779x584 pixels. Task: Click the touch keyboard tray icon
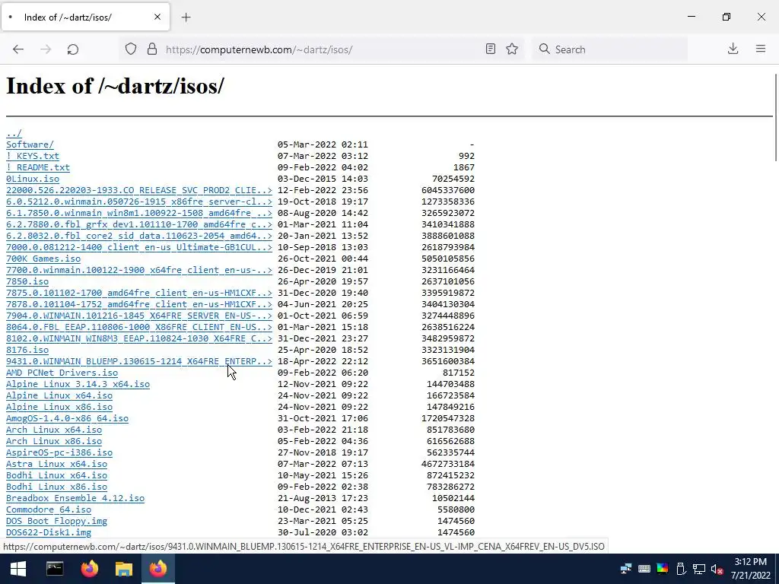[x=644, y=569]
